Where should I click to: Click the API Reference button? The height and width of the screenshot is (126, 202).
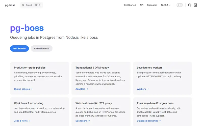pos(42,48)
